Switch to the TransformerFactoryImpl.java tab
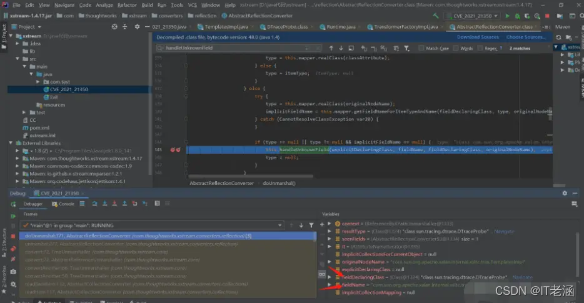 click(x=405, y=27)
